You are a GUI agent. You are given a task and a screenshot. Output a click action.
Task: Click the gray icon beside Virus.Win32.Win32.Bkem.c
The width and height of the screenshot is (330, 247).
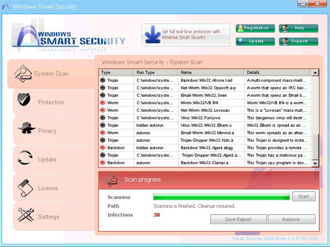point(103,125)
